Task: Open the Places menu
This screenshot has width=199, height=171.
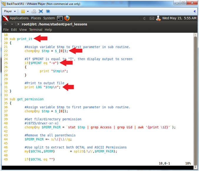Action: tap(36, 18)
